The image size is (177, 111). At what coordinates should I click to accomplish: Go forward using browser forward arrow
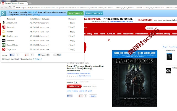[6, 7]
